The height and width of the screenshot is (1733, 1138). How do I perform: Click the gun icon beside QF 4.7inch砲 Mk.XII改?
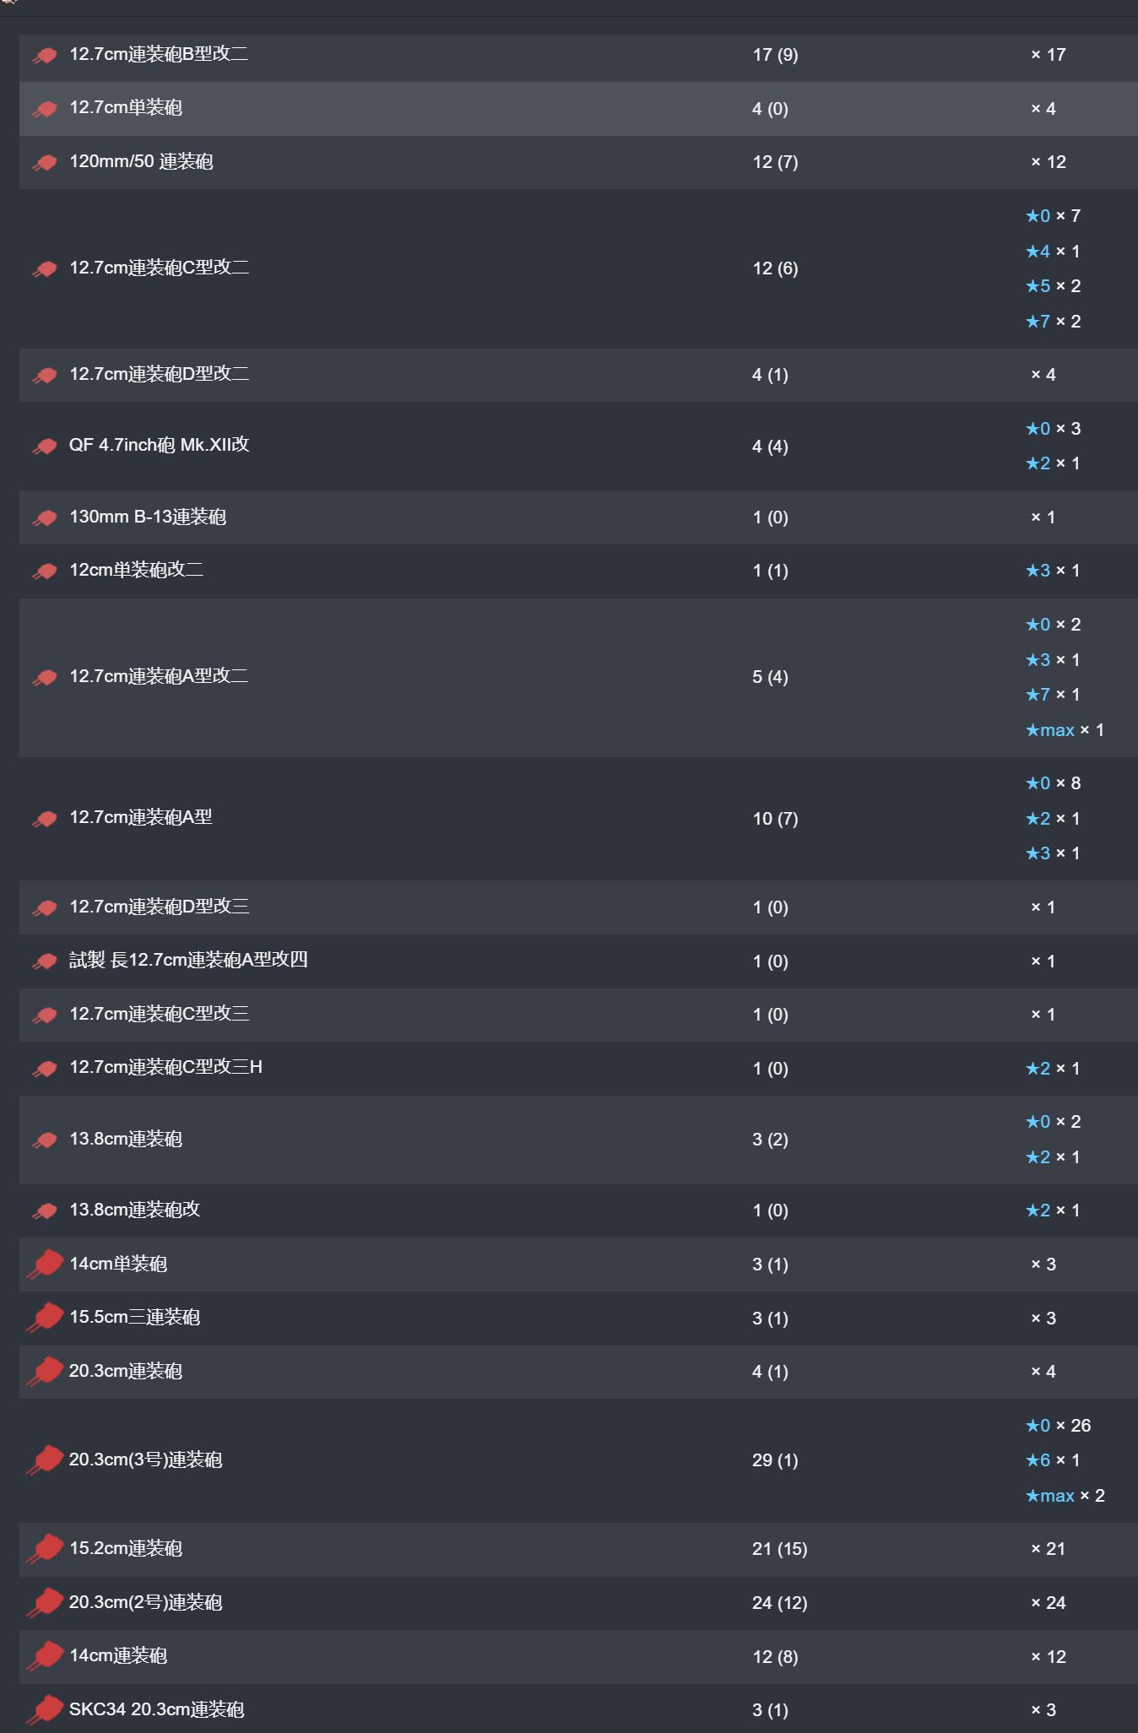[45, 447]
